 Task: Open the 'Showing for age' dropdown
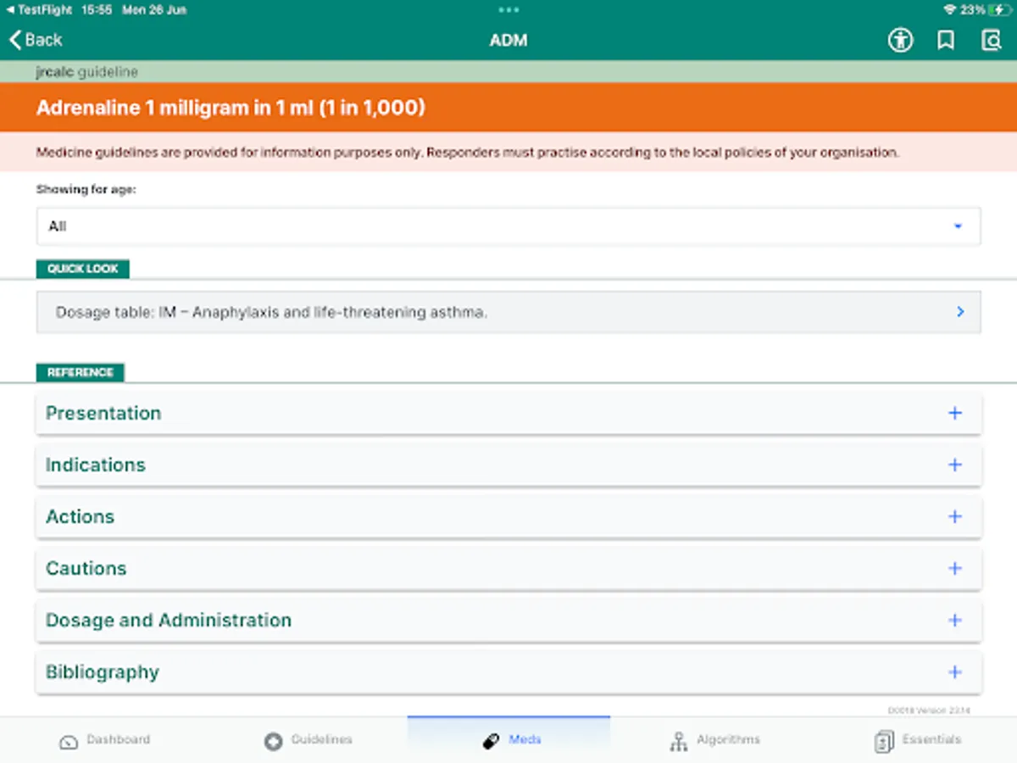point(508,226)
